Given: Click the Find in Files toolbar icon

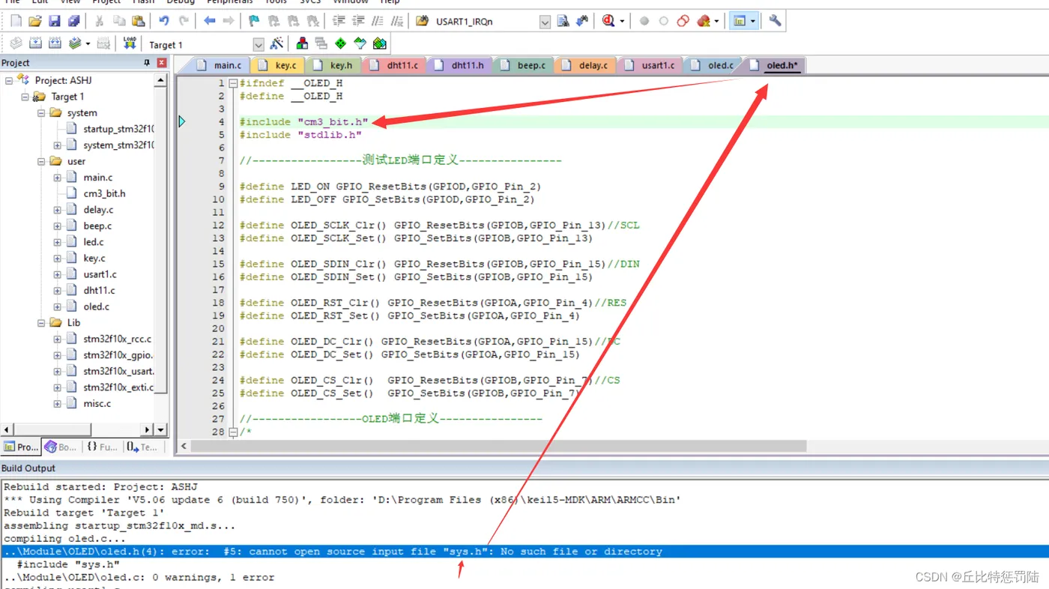Looking at the screenshot, I should pyautogui.click(x=422, y=22).
